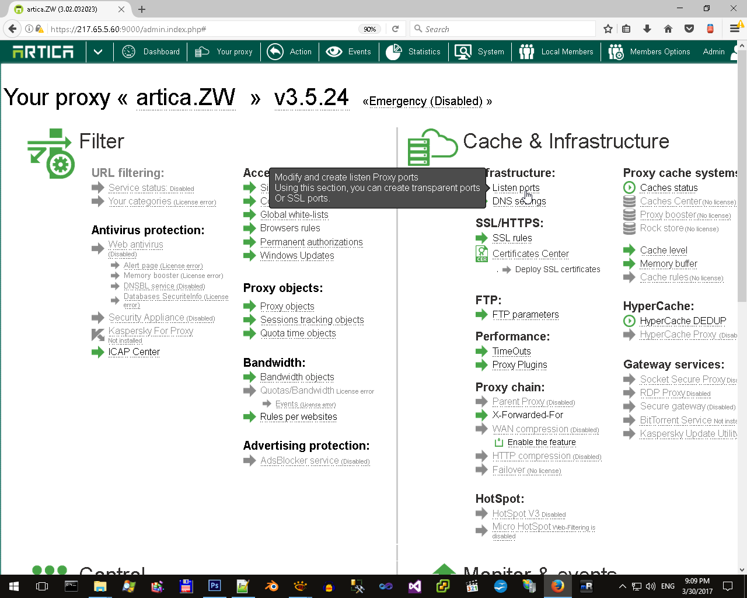
Task: Click the Action back-arrow icon
Action: pos(275,52)
